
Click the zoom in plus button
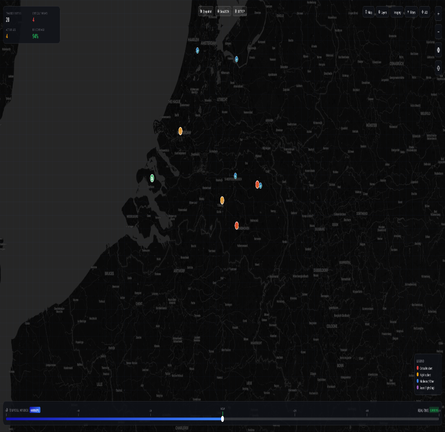[438, 13]
